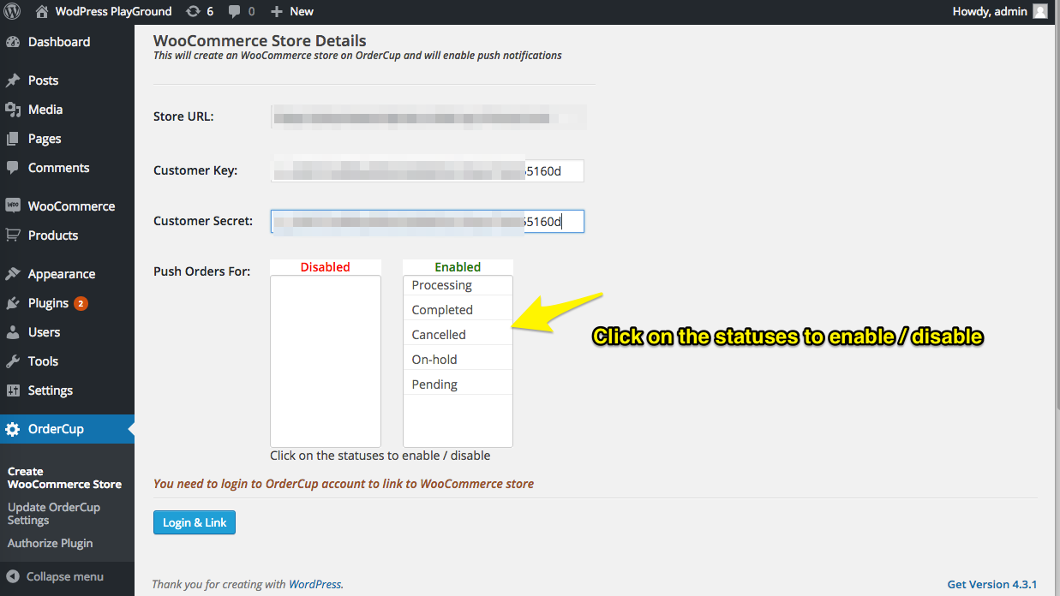Click the Plugins update count badge
This screenshot has width=1060, height=596.
81,303
